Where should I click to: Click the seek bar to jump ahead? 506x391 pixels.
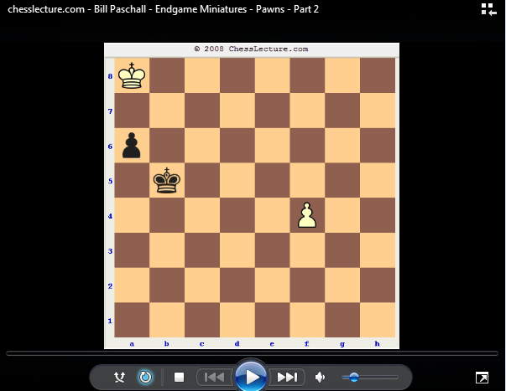[x=252, y=353]
